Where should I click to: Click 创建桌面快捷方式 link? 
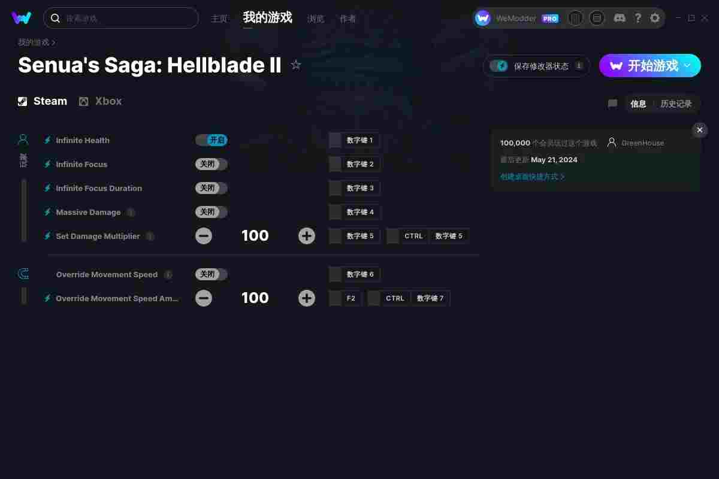(x=532, y=177)
